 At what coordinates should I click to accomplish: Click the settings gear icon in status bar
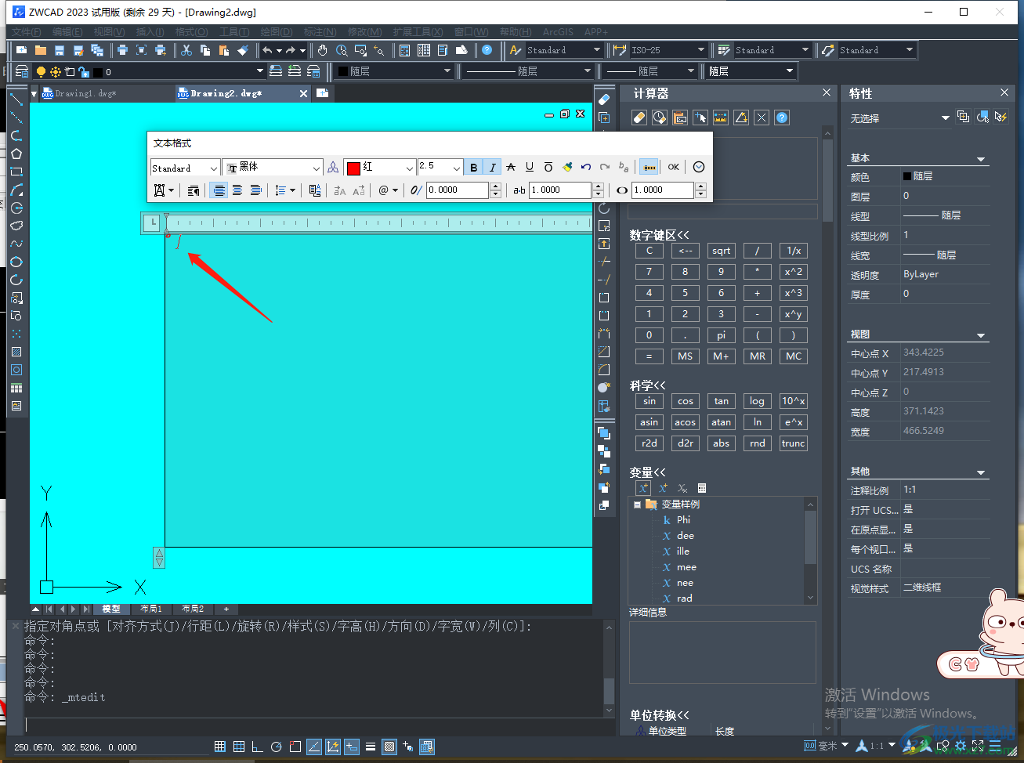(x=961, y=747)
